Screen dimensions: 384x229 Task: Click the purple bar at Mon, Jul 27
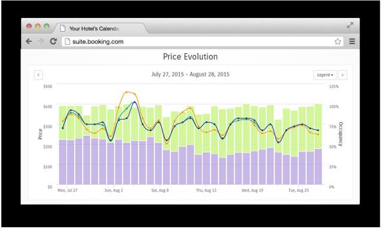click(x=62, y=162)
